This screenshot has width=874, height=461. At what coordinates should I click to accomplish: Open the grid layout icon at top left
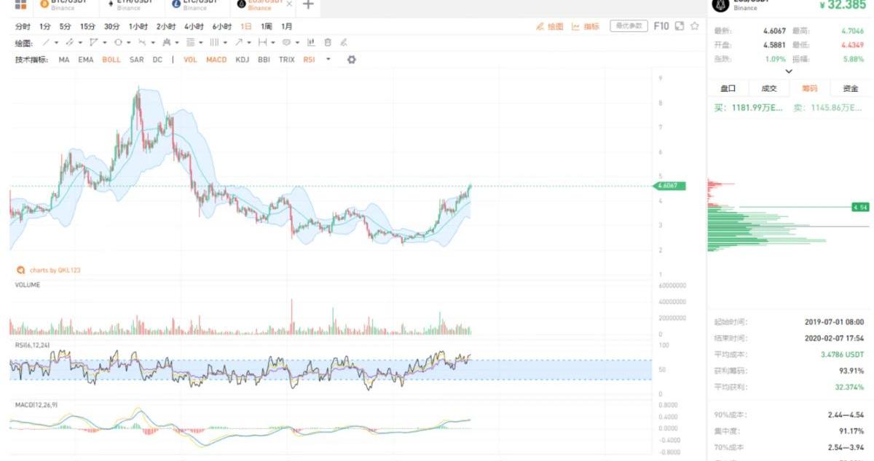(20, 4)
